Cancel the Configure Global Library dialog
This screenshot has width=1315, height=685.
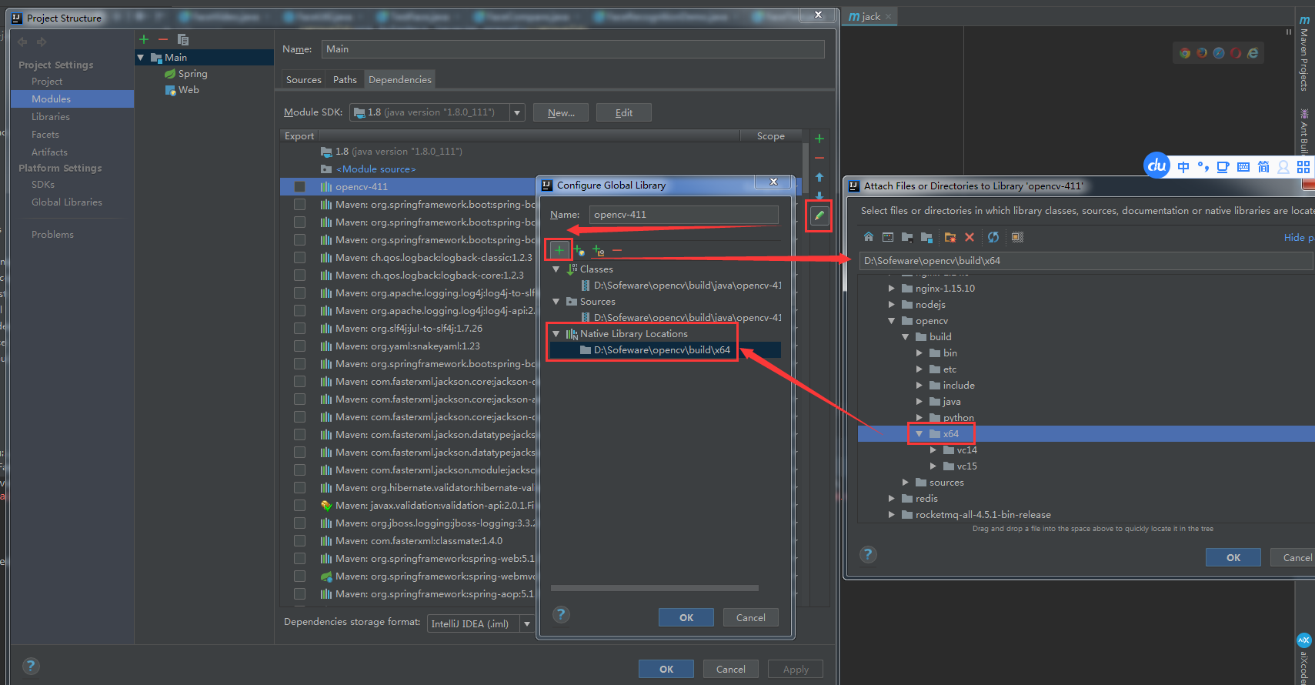tap(751, 617)
